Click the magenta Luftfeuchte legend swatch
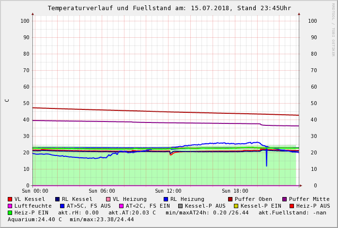Image resolution: width=338 pixels, height=228 pixels. click(10, 206)
